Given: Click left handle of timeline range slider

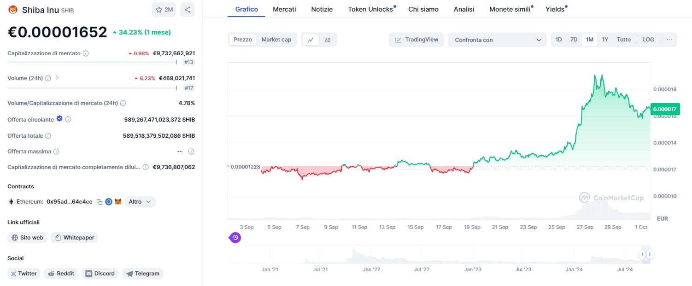Looking at the screenshot, I should pos(641,254).
